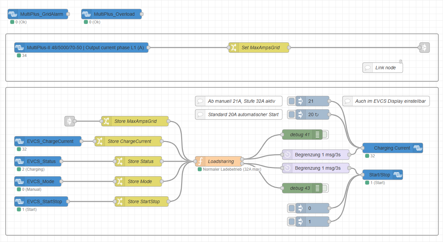This screenshot has height=242, width=443.
Task: Click the arrow icon on inject 0
Action: click(x=300, y=208)
